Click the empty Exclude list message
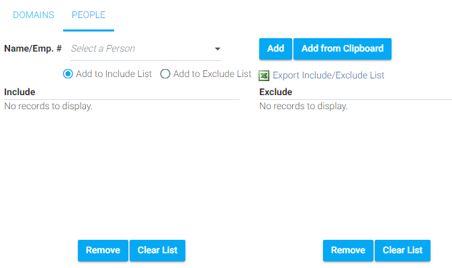This screenshot has height=268, width=452. (304, 107)
